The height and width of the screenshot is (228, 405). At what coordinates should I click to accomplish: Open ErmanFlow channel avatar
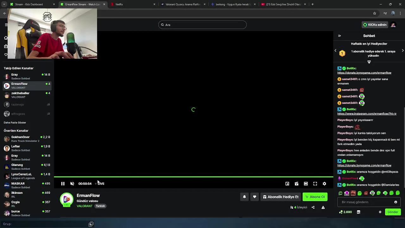(x=66, y=199)
